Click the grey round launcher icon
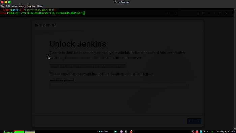The width and height of the screenshot is (236, 133). click(126, 132)
